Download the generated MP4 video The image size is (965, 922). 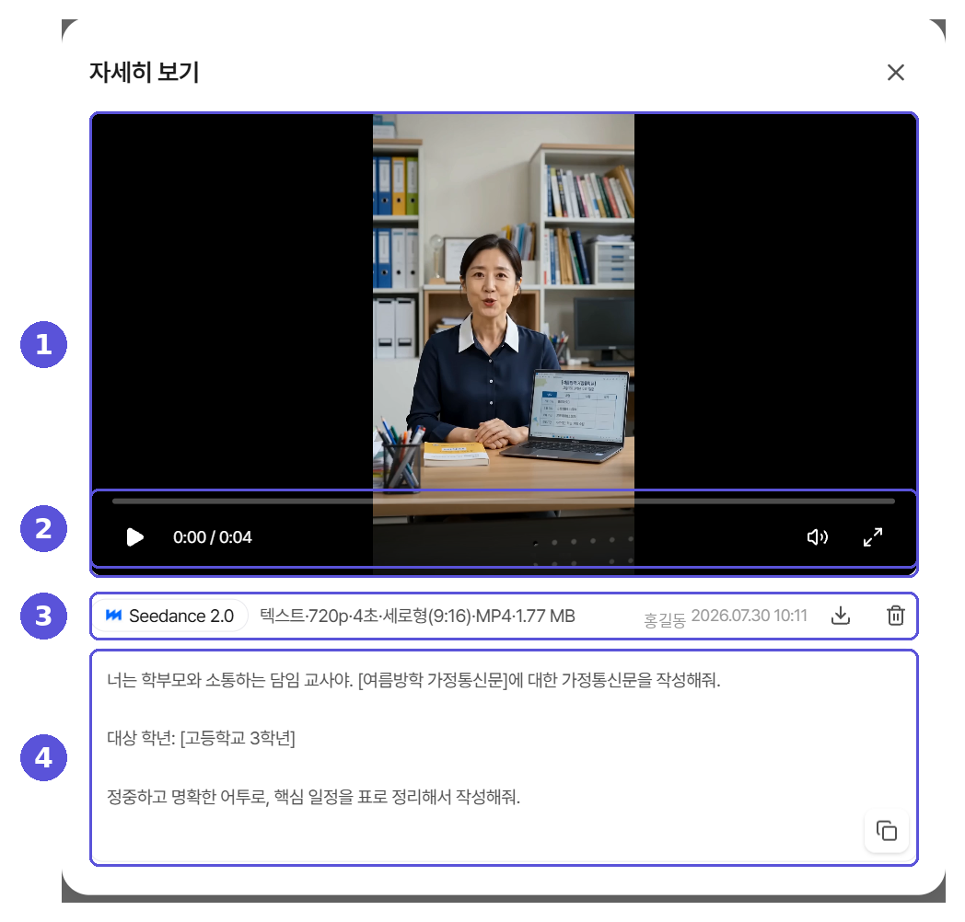[841, 615]
